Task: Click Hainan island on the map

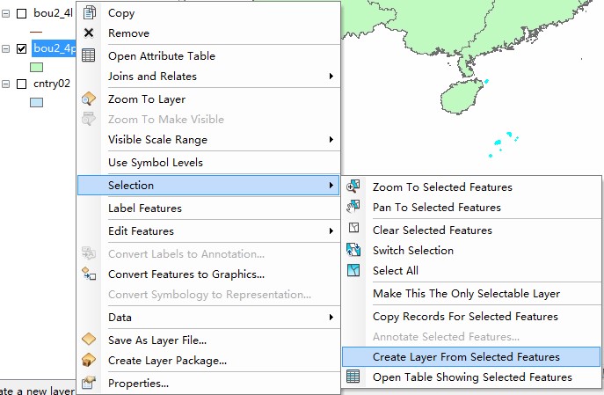Action: click(x=461, y=98)
